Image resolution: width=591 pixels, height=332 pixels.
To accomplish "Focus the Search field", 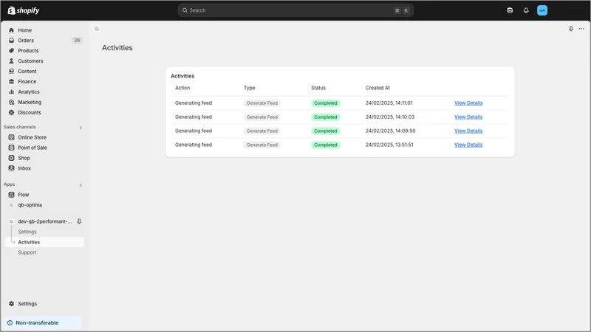I will [295, 10].
